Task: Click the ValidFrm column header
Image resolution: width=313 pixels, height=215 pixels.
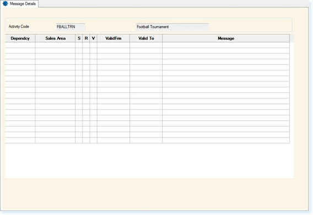Action: [114, 38]
